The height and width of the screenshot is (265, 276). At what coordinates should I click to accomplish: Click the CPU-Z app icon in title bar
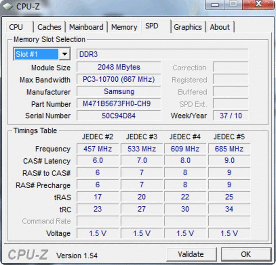(x=8, y=7)
